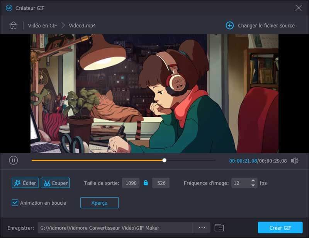This screenshot has width=309, height=238.
Task: Toggle the aspect ratio lock icon
Action: click(146, 183)
